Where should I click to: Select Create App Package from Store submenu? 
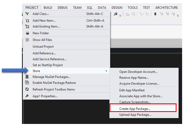(x=135, y=109)
